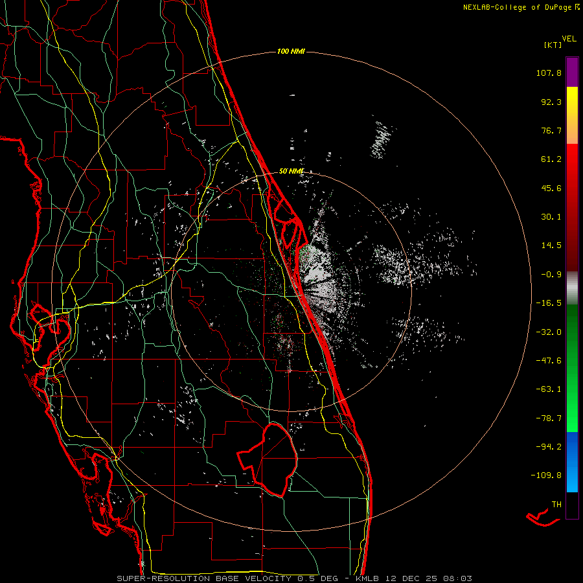Select the 107.8 legend value
Screen dimensions: 583x583
[x=549, y=73]
